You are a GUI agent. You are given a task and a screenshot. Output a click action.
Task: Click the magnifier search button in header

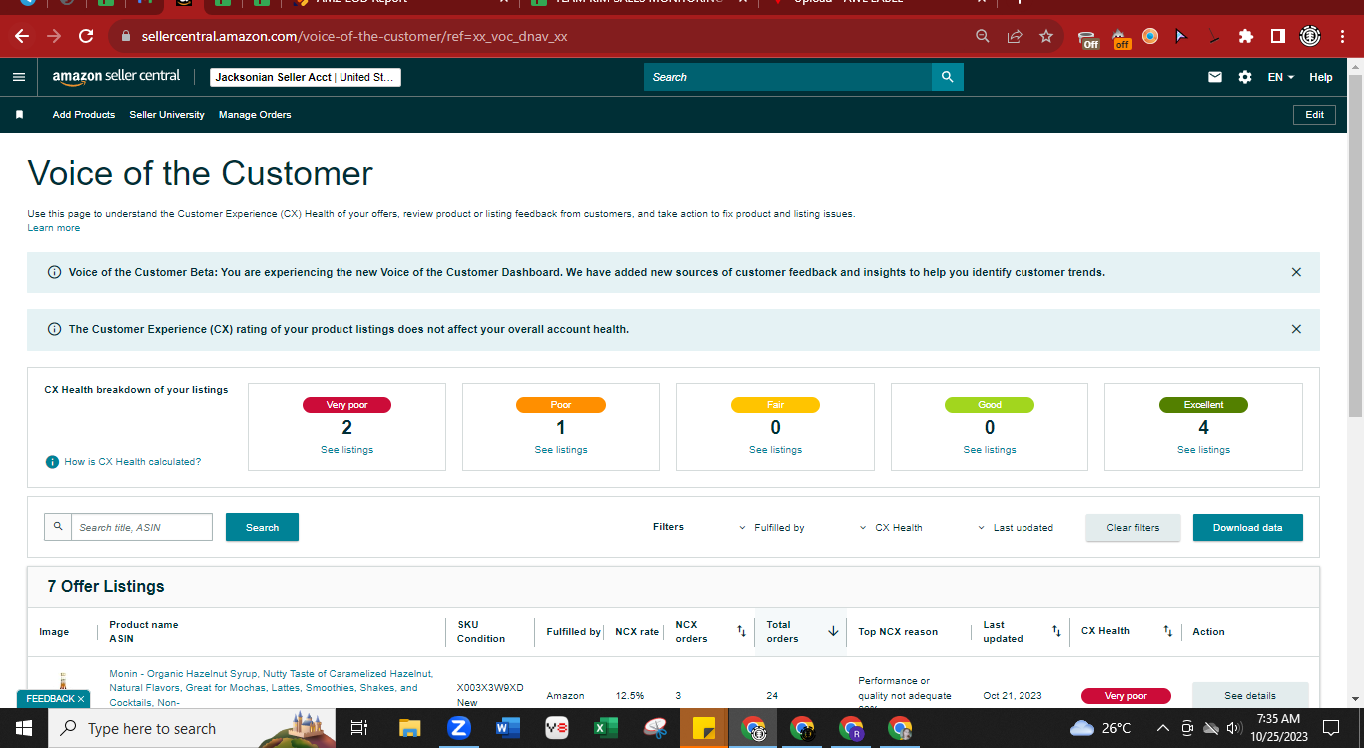point(947,77)
